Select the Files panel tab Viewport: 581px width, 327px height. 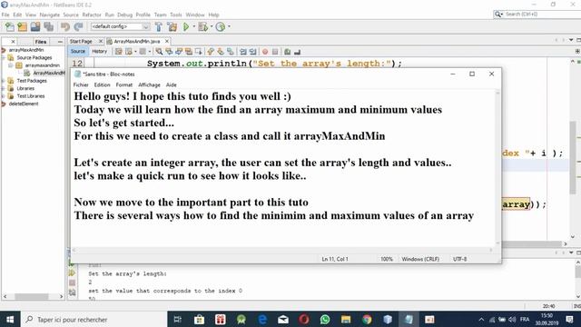pyautogui.click(x=40, y=42)
